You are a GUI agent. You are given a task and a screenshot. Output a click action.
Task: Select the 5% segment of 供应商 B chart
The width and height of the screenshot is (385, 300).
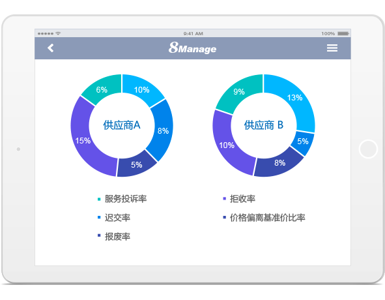pyautogui.click(x=303, y=141)
